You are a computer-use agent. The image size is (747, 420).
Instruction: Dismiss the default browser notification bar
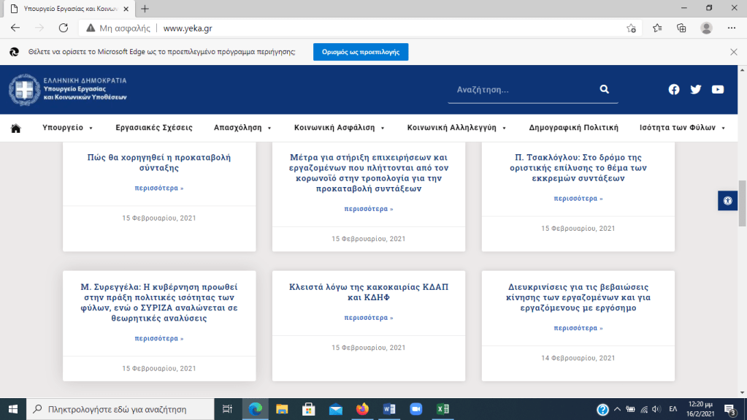coord(733,52)
